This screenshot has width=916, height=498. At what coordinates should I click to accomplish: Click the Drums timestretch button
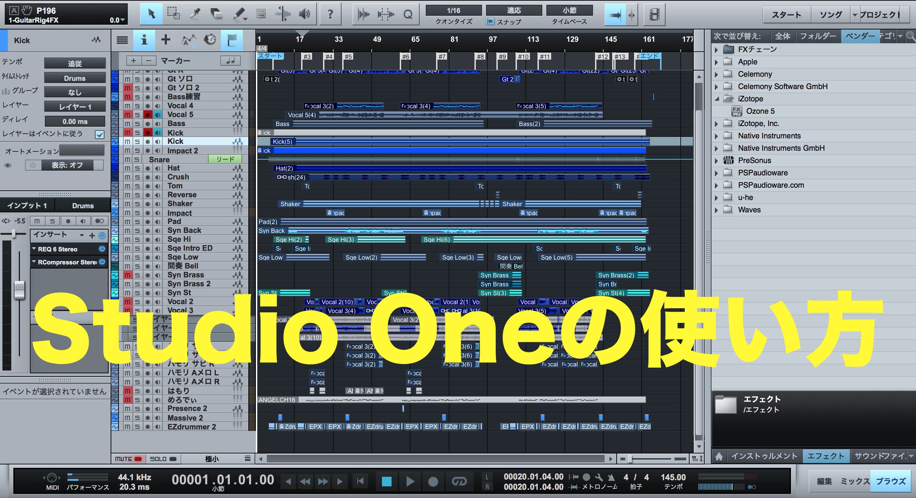tap(75, 78)
